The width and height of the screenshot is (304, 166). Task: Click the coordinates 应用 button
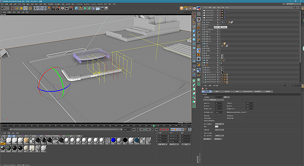(x=186, y=144)
